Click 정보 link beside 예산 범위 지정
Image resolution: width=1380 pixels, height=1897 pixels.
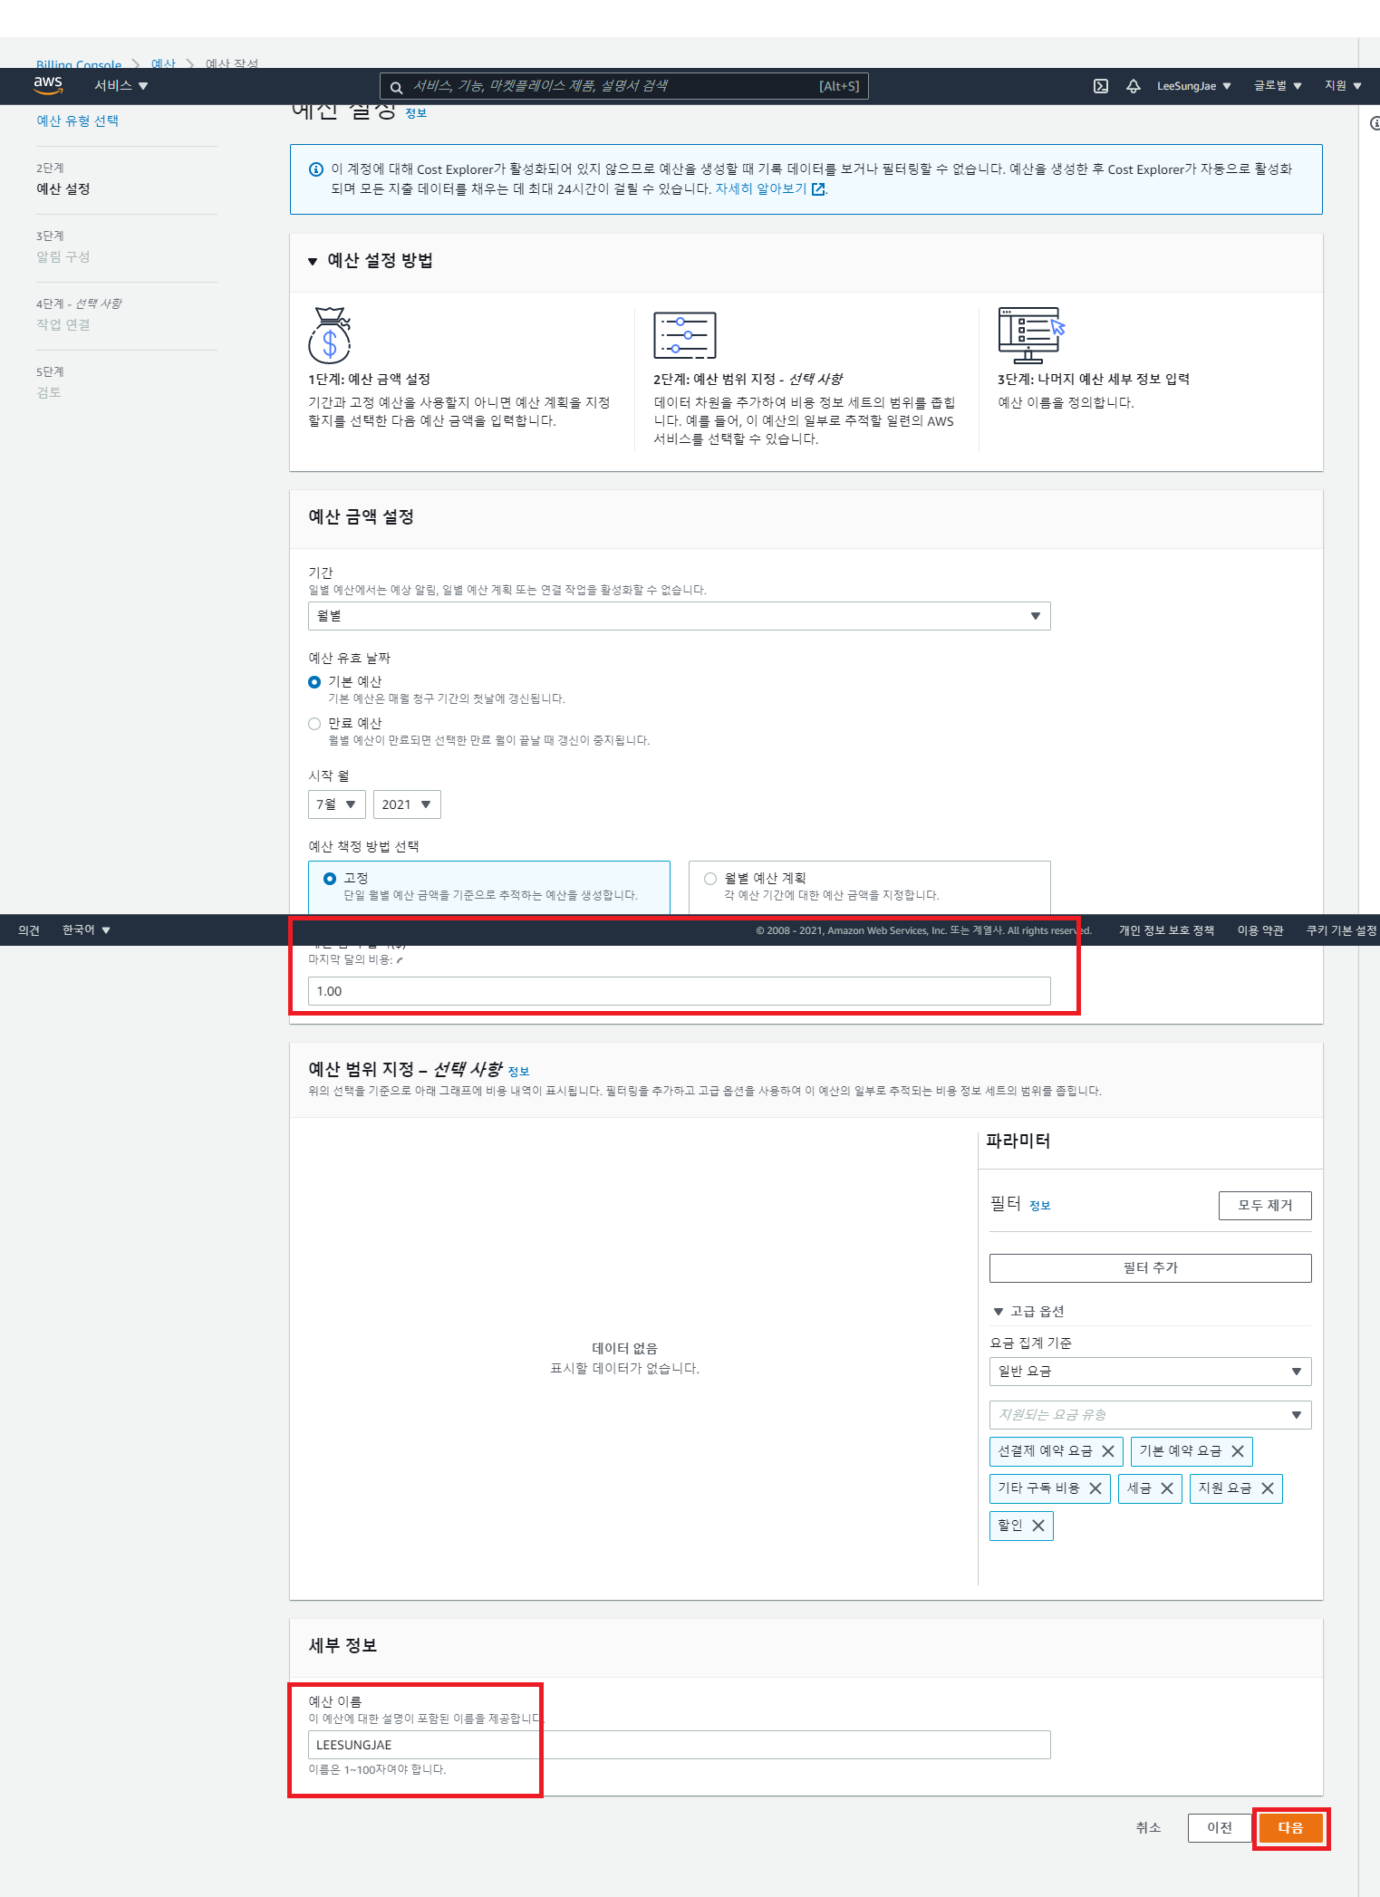point(518,1072)
